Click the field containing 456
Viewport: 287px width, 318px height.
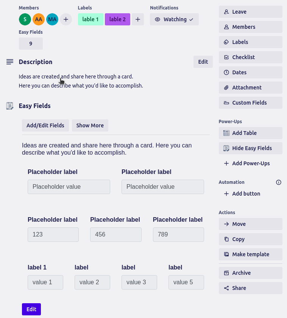click(x=116, y=235)
